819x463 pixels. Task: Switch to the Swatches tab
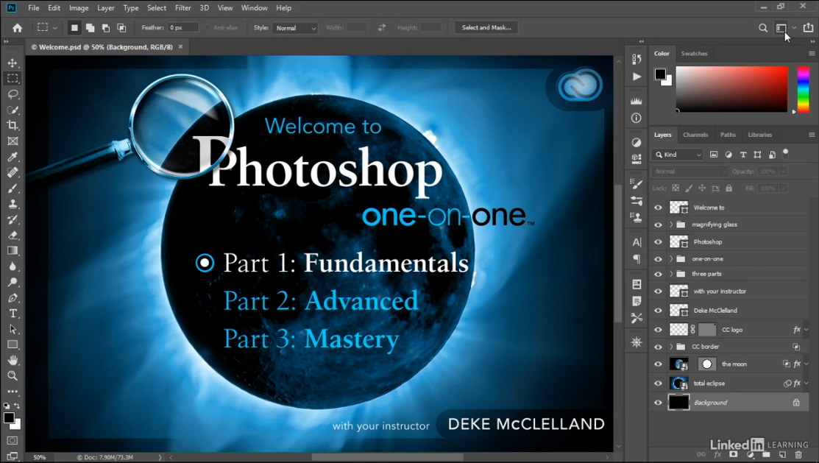pos(694,53)
